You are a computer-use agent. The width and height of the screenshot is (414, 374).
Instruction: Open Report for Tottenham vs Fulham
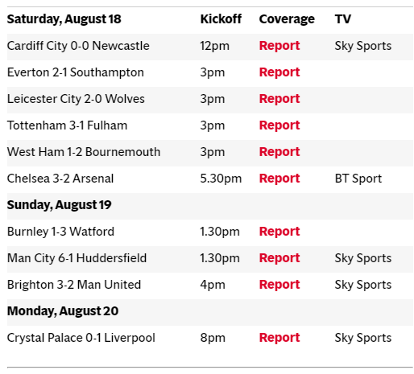pyautogui.click(x=279, y=125)
